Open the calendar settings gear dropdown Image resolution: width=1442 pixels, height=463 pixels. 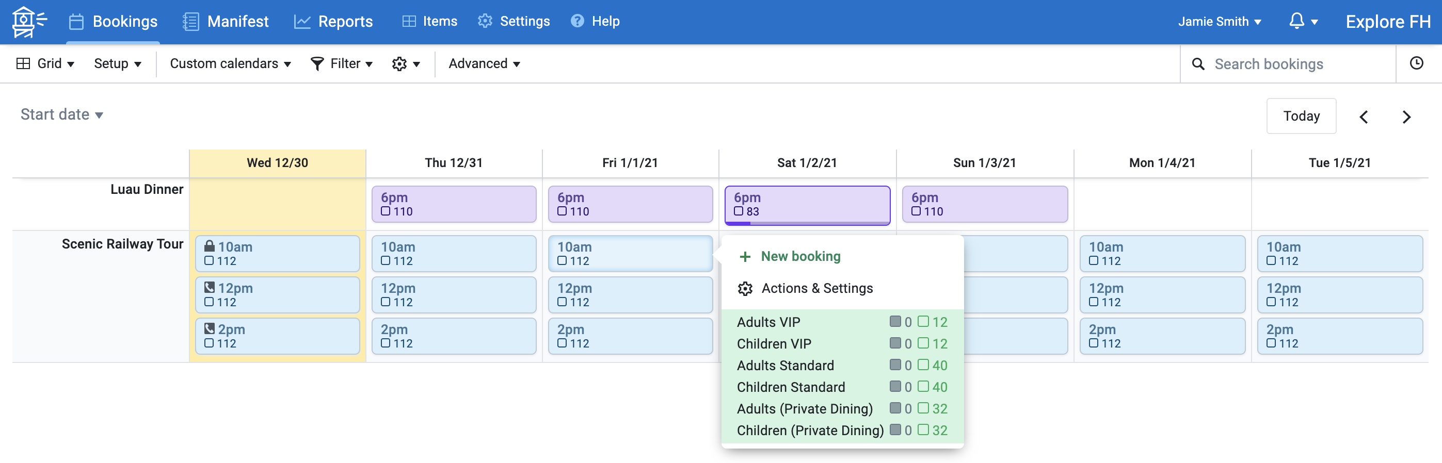coord(406,64)
